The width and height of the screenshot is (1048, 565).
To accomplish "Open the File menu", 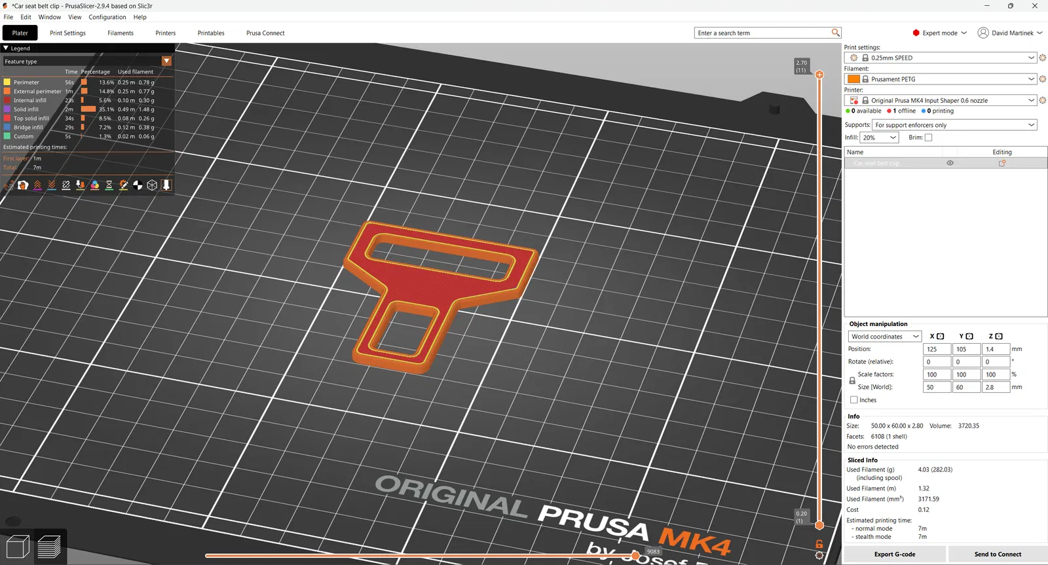I will (x=9, y=17).
